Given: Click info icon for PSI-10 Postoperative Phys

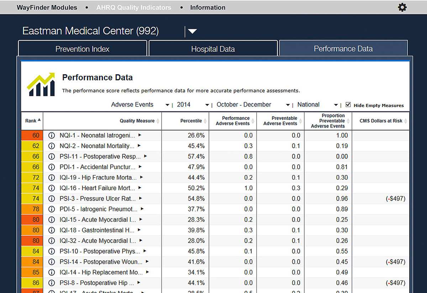Looking at the screenshot, I should [x=52, y=251].
